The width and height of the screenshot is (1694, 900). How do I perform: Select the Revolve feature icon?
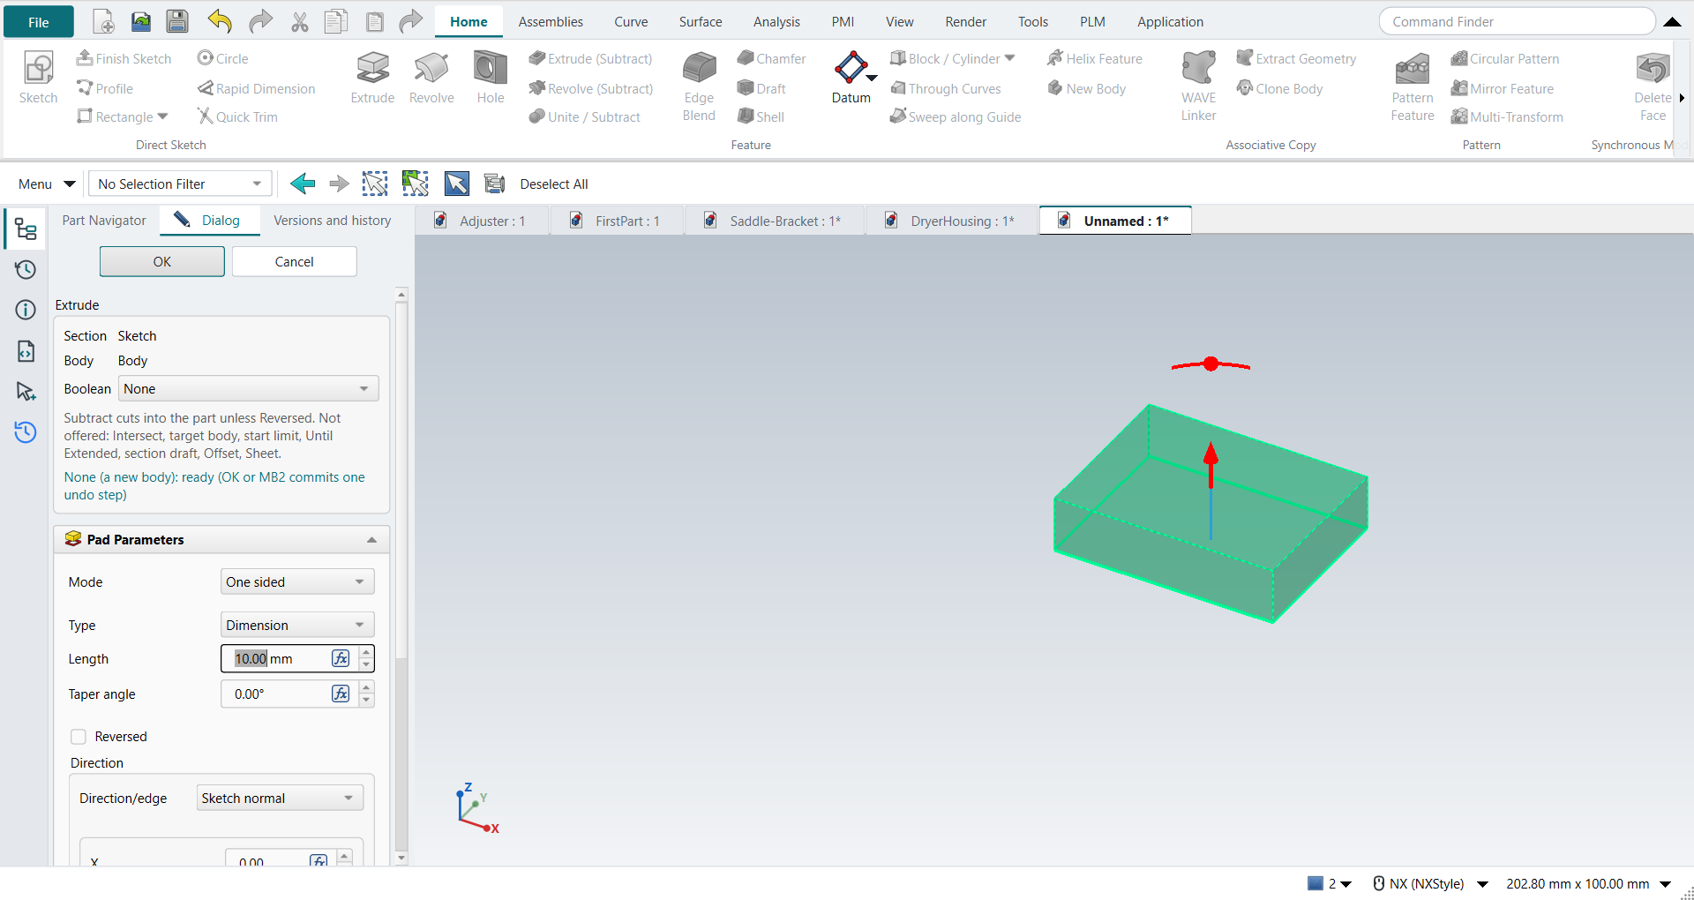(431, 68)
